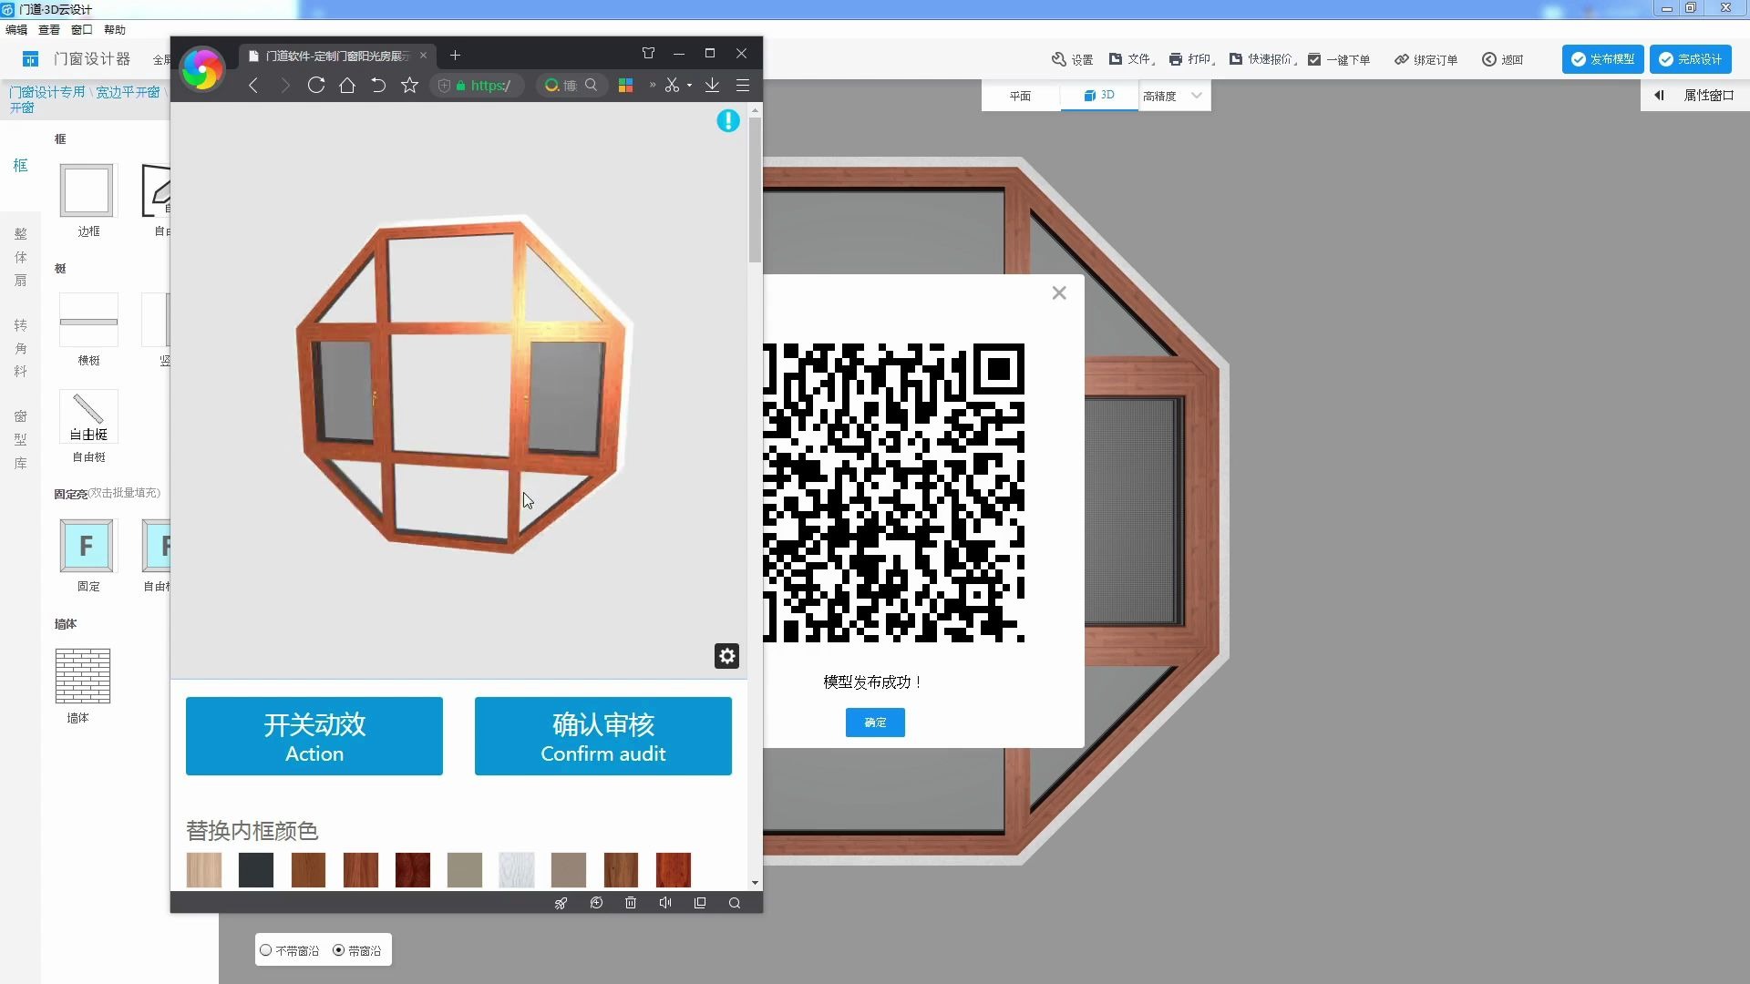Screen dimensions: 1750x984
Task: Click the trash icon in browser status bar
Action: (631, 903)
